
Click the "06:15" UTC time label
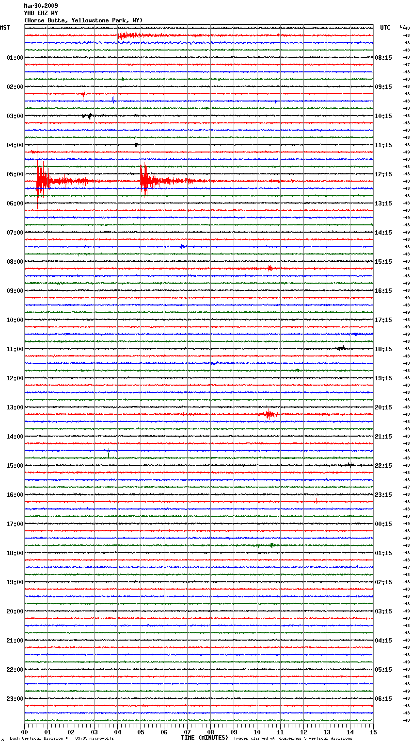383,699
